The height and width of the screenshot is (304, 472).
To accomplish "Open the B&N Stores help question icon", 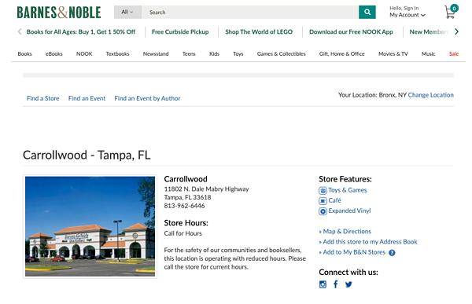I will click(392, 253).
